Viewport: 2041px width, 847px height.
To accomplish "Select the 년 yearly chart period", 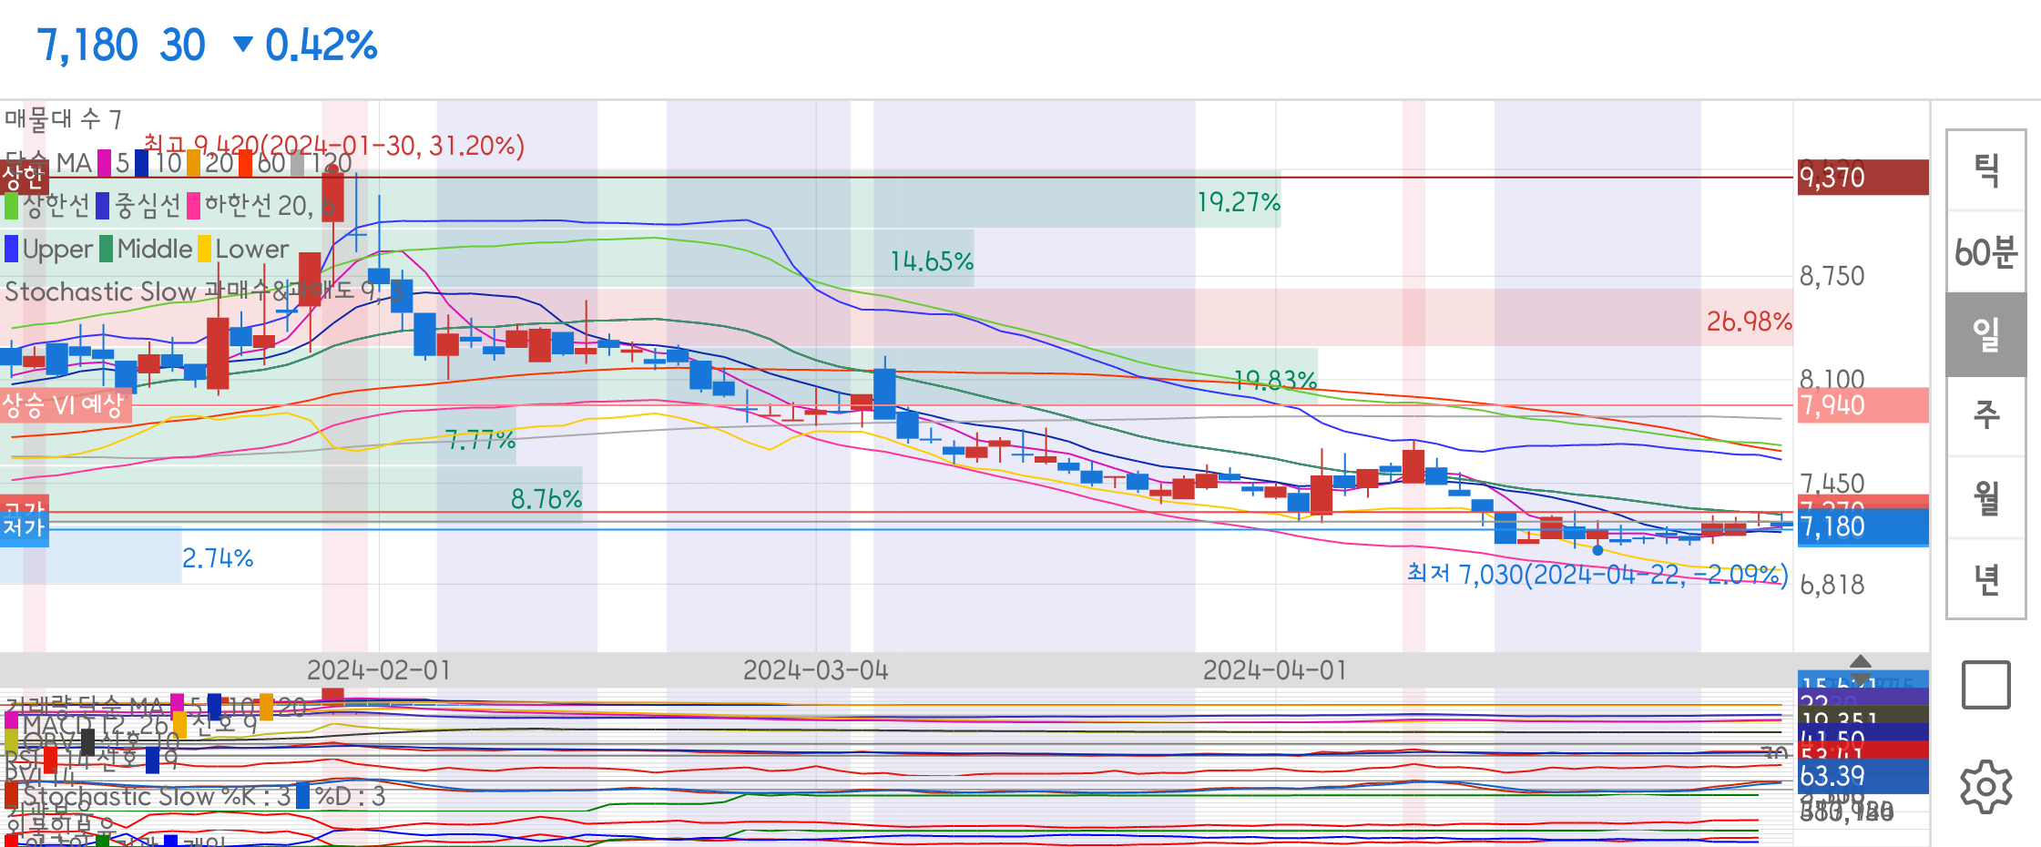I will point(1985,579).
